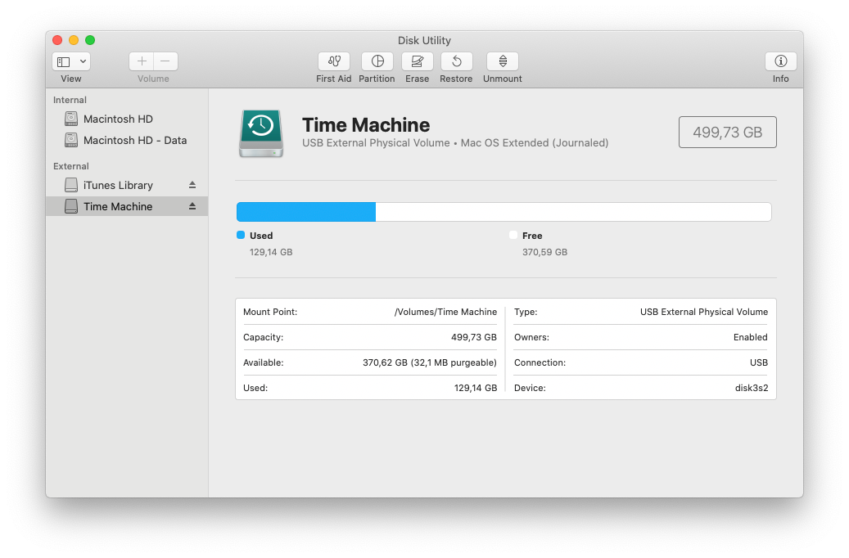Add a volume with plus button

pyautogui.click(x=142, y=61)
